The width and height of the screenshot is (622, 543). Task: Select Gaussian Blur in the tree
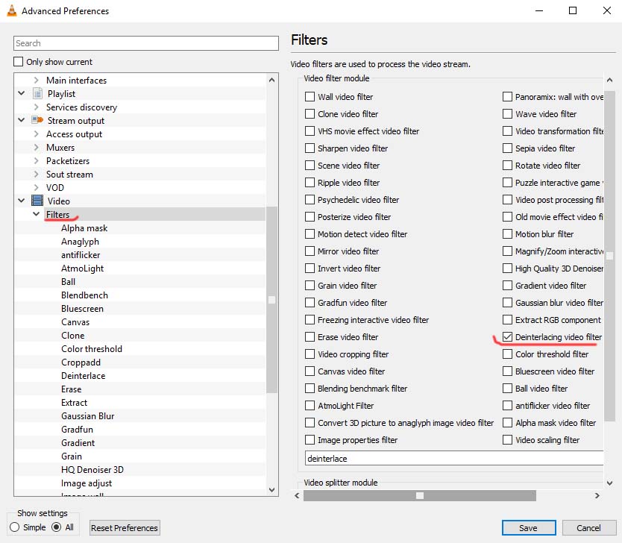click(x=88, y=416)
